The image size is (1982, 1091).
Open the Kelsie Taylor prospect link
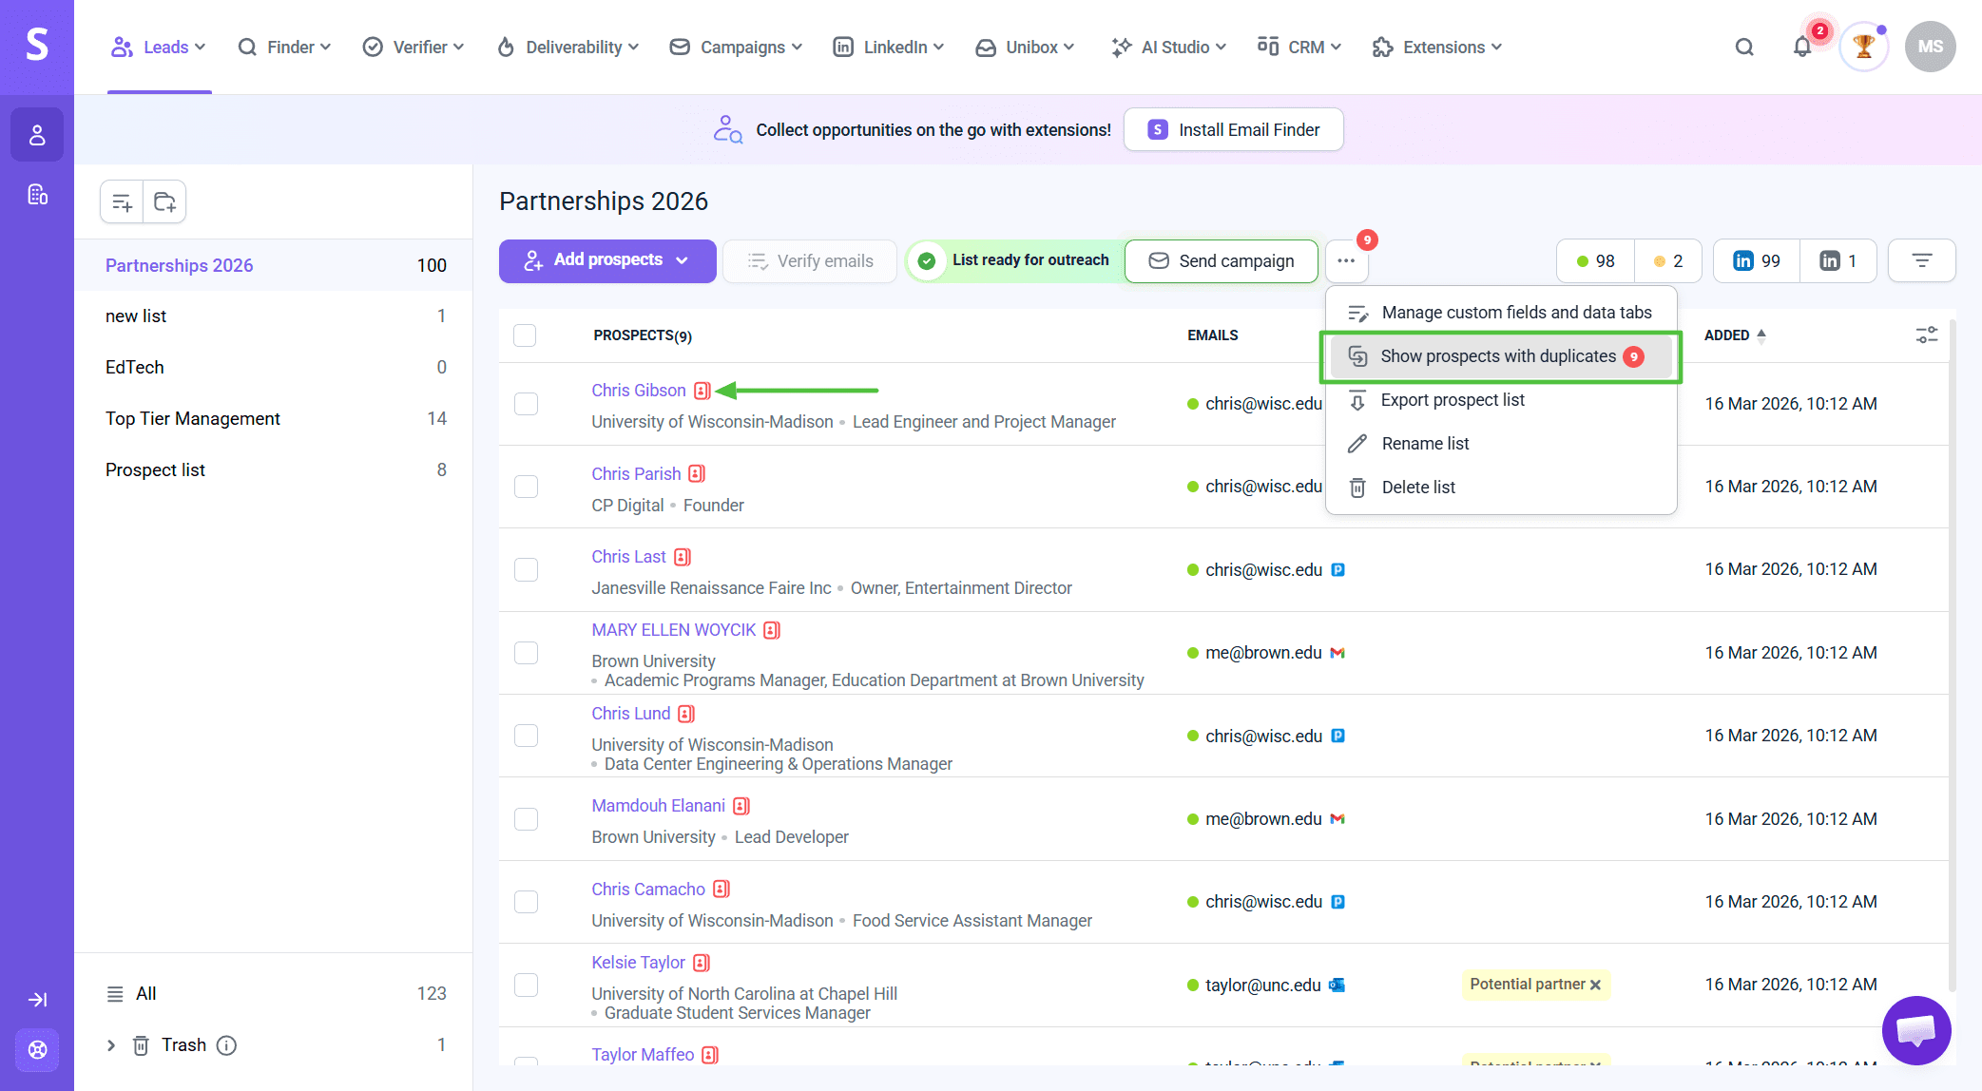point(638,963)
